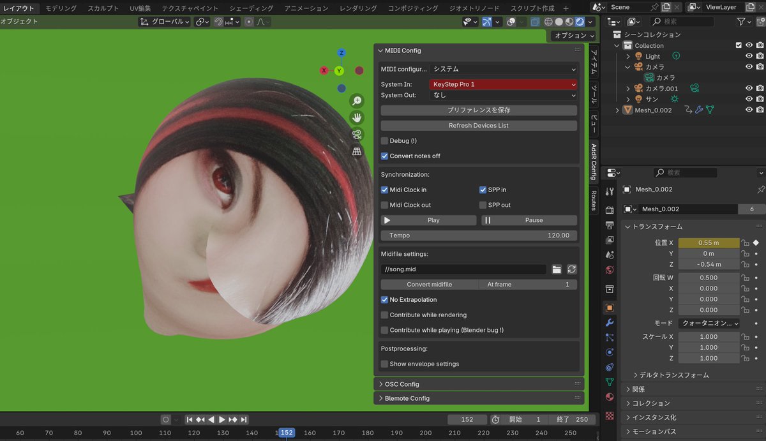This screenshot has height=441, width=766.
Task: Expand Mesh_0.002 in outliner tree
Action: point(617,110)
